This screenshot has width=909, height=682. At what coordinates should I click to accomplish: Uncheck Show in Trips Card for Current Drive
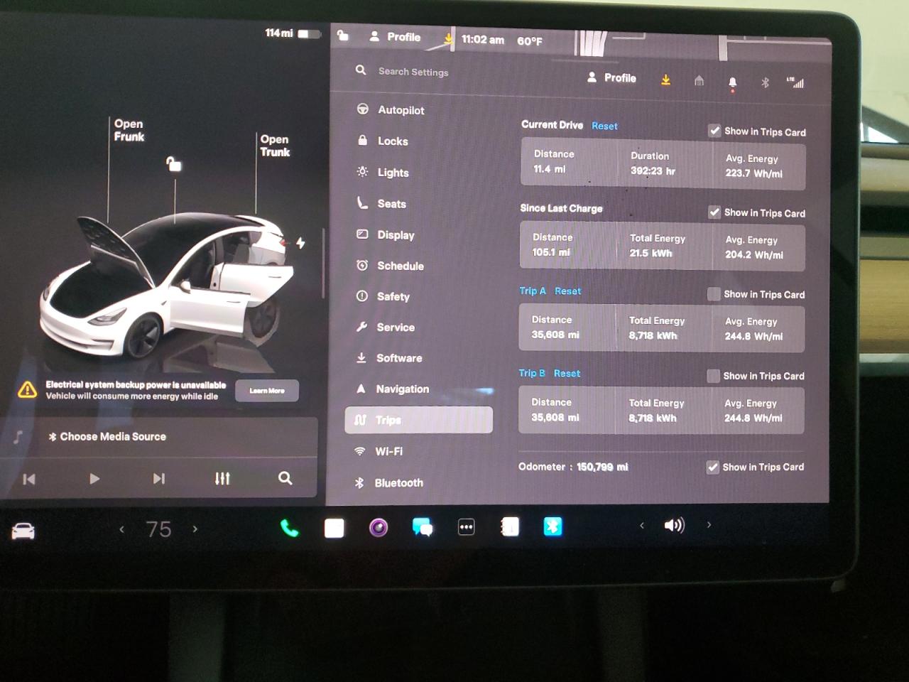[714, 131]
